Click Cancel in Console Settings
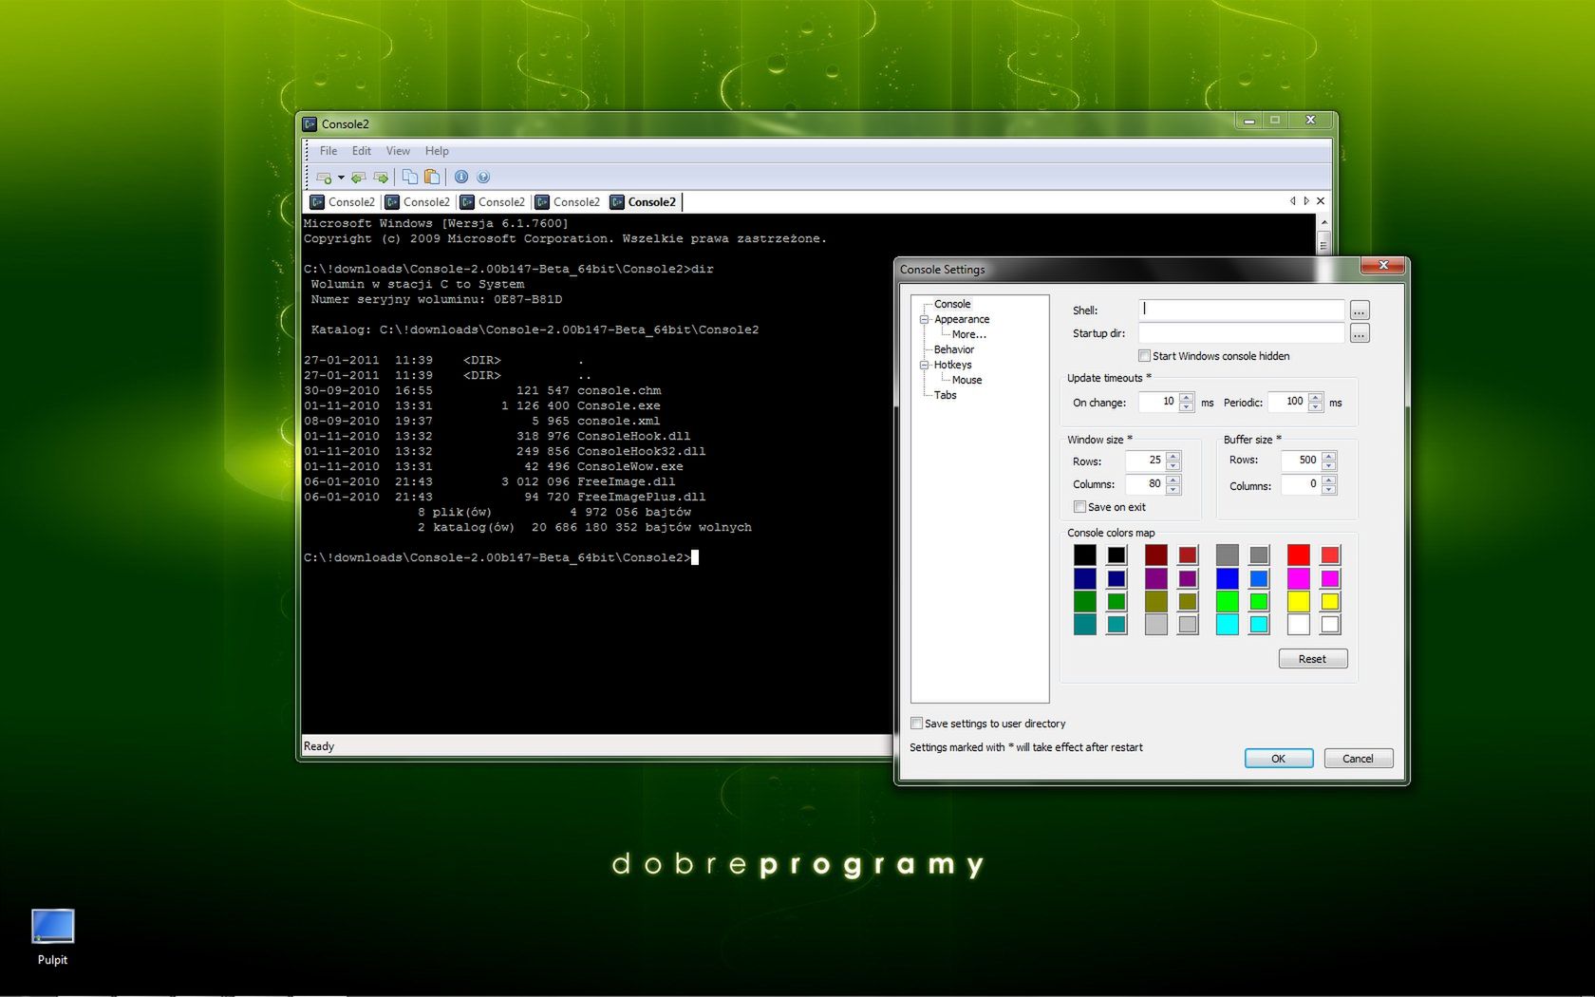 (x=1358, y=758)
